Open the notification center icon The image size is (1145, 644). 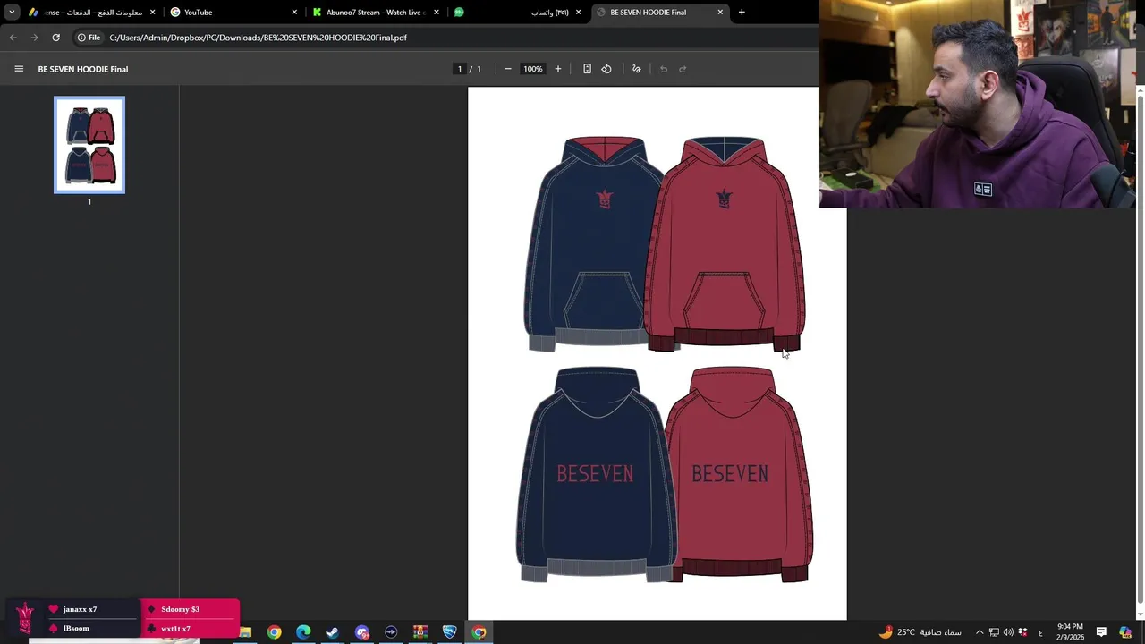1102,632
